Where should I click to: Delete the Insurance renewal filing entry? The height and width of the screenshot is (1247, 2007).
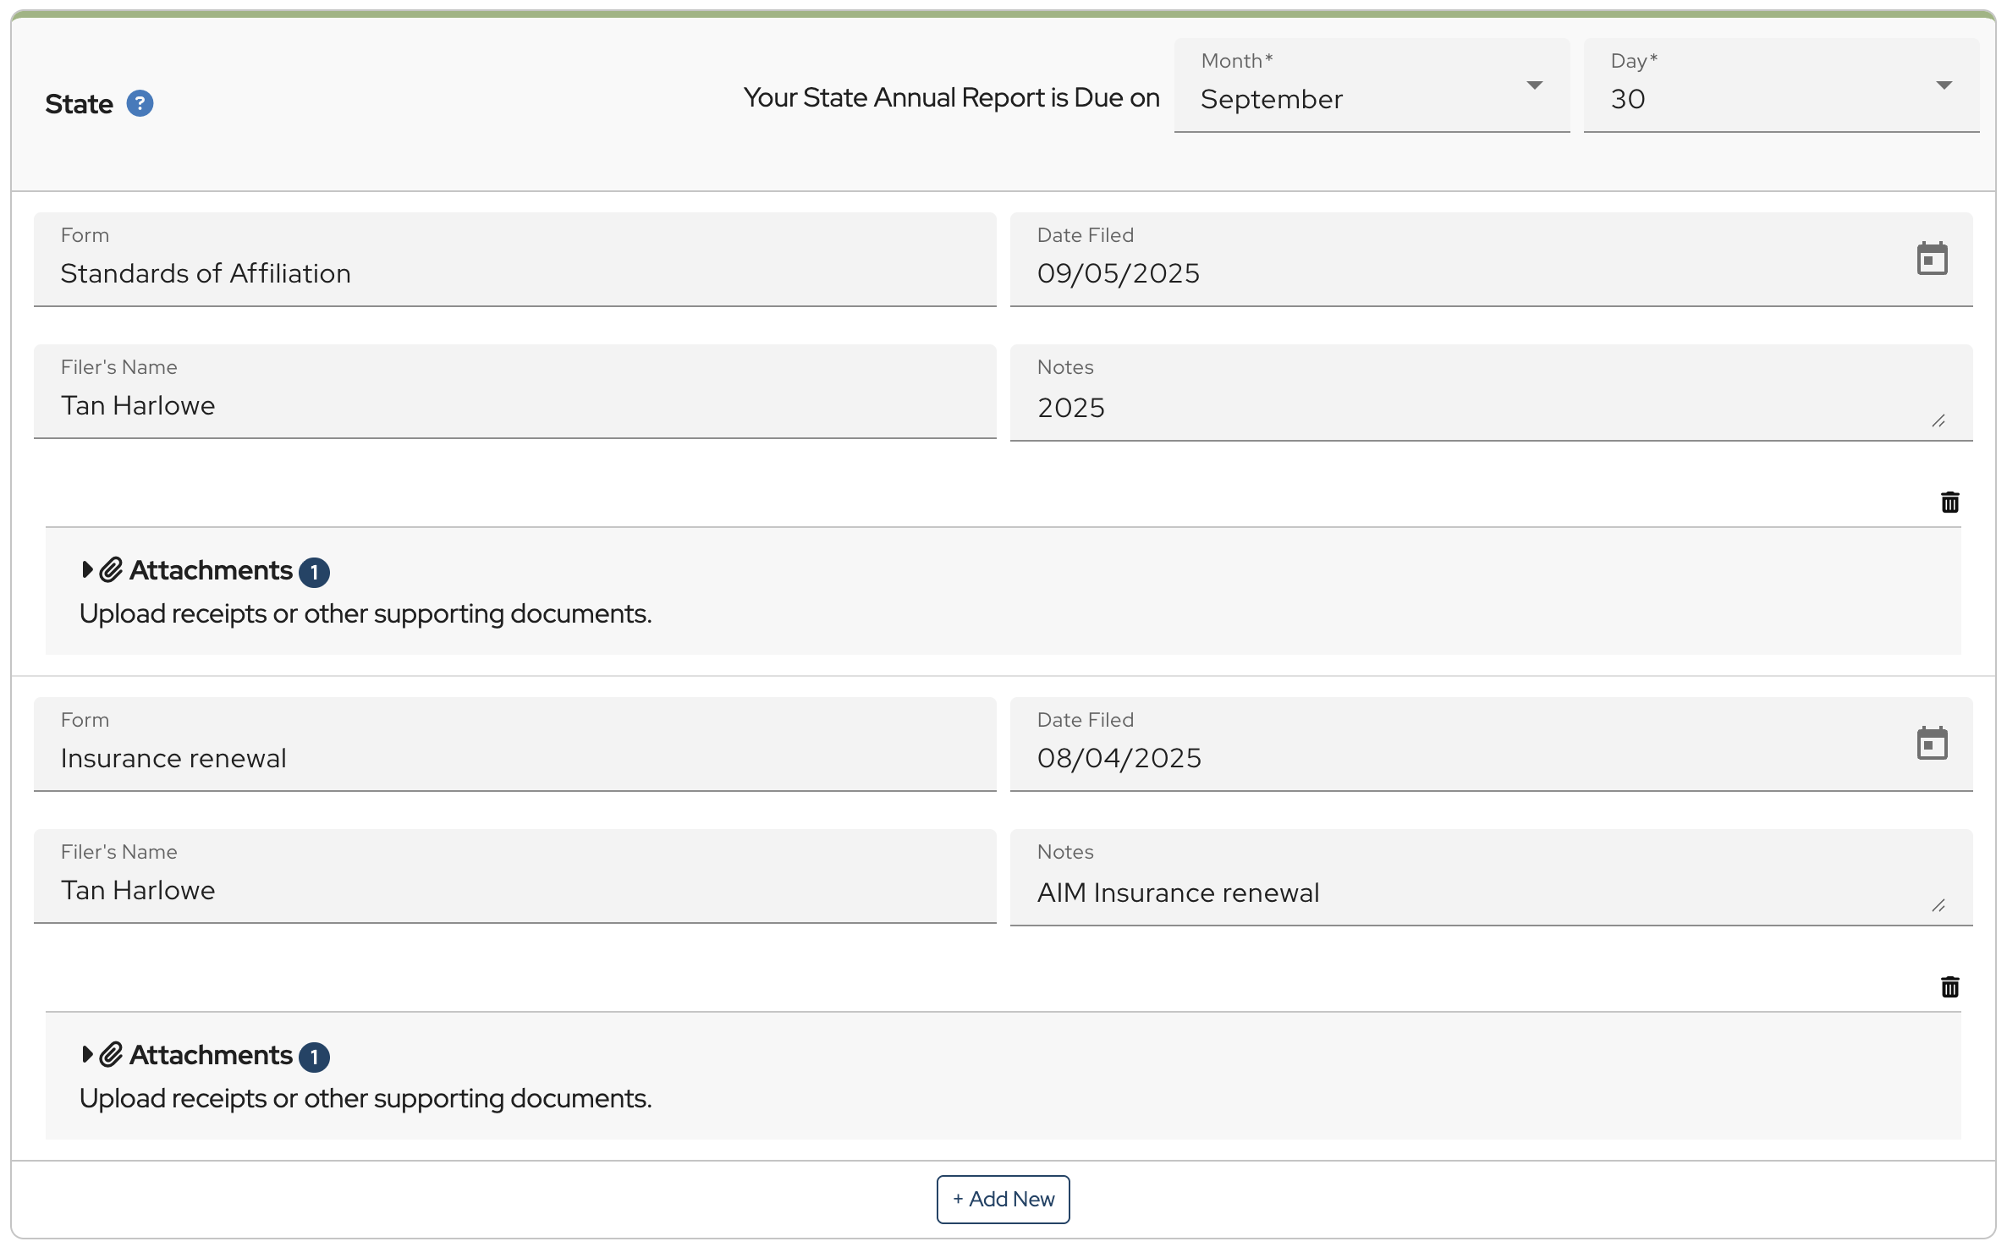click(x=1949, y=987)
